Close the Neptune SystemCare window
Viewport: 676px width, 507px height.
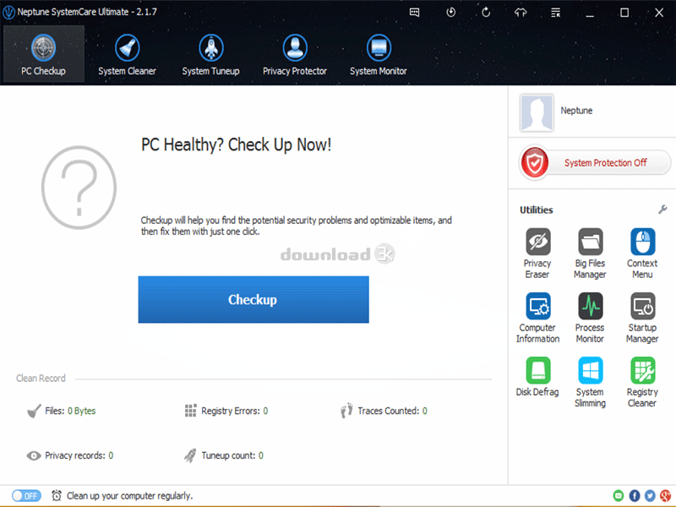[659, 13]
